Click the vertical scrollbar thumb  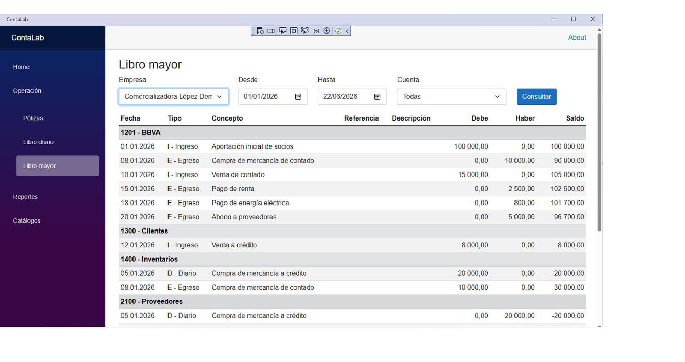599,132
